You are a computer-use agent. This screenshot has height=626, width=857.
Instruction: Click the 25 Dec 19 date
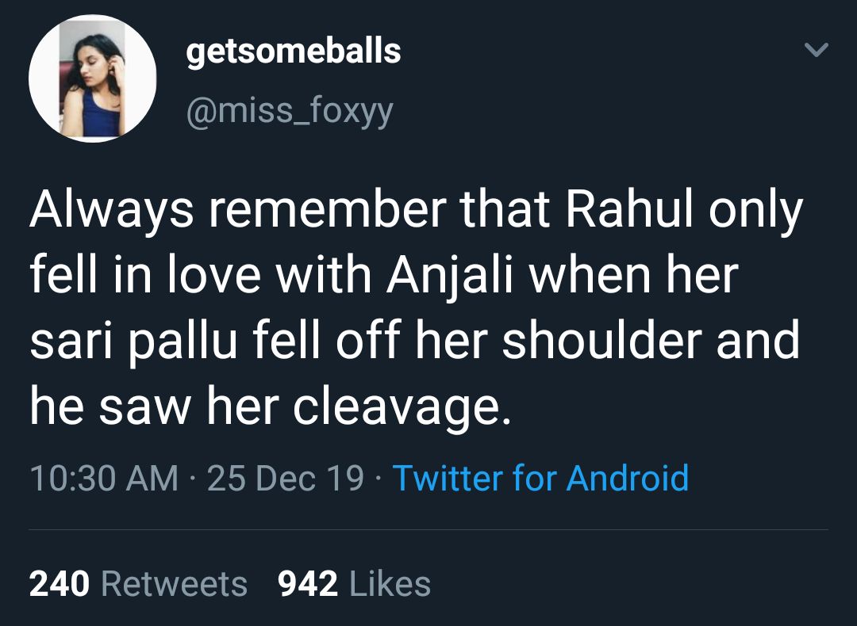pyautogui.click(x=286, y=478)
